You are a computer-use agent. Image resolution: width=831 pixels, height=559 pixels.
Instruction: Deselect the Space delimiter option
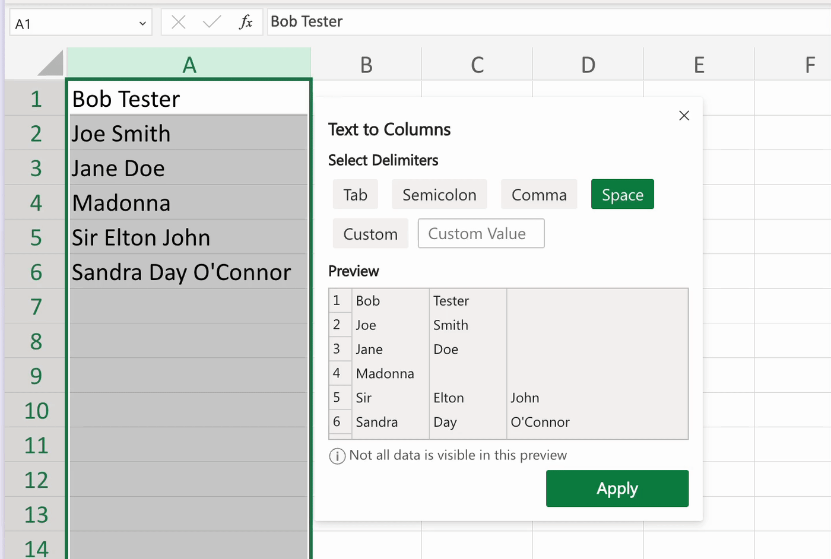tap(622, 195)
